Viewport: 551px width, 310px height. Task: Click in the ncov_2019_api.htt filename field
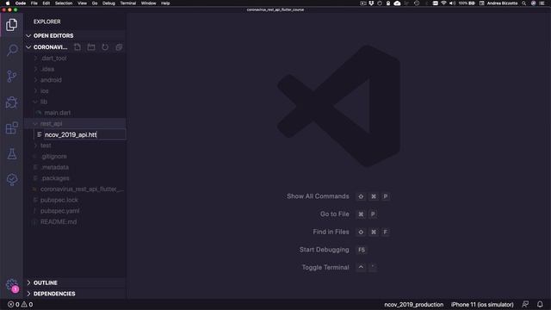pos(84,134)
